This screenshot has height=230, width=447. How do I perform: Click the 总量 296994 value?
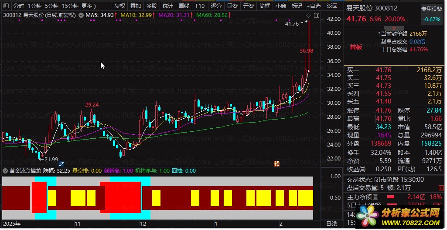click(x=431, y=135)
